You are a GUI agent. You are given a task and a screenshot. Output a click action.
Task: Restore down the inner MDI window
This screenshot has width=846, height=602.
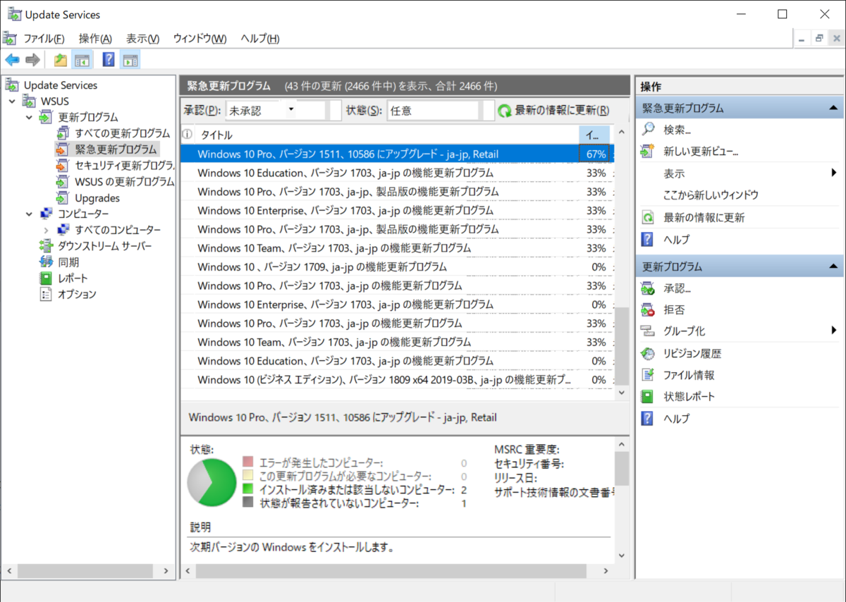tap(819, 38)
